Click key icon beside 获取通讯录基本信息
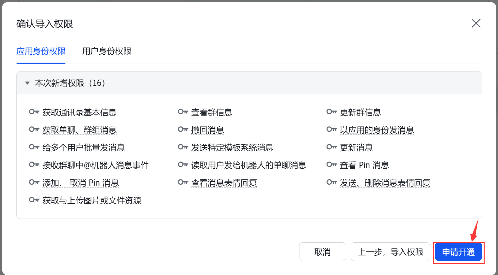498x275 pixels. [x=34, y=112]
